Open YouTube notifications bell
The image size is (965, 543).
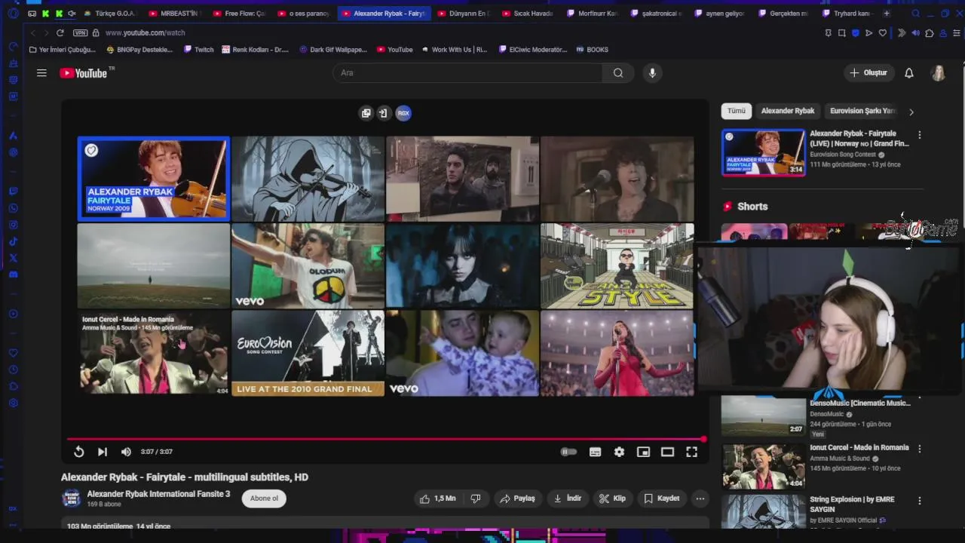coord(908,73)
